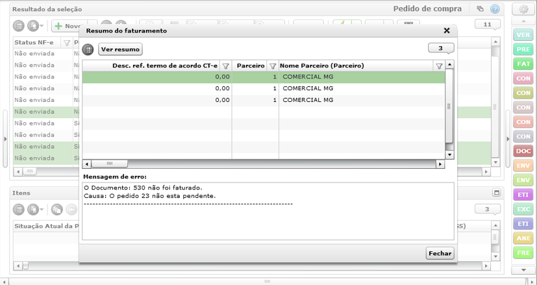Viewport: 537px width, 285px height.
Task: Open the dropdown arrow beside the Itens copy icon
Action: pyautogui.click(x=42, y=209)
